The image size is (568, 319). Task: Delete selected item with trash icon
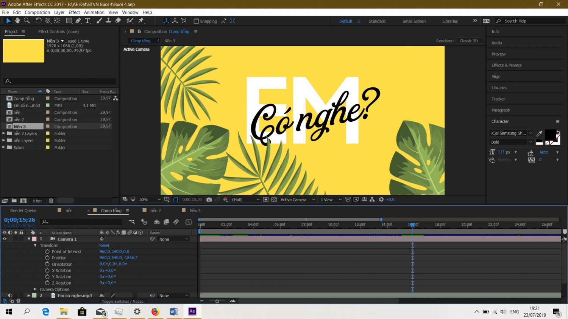(51, 201)
